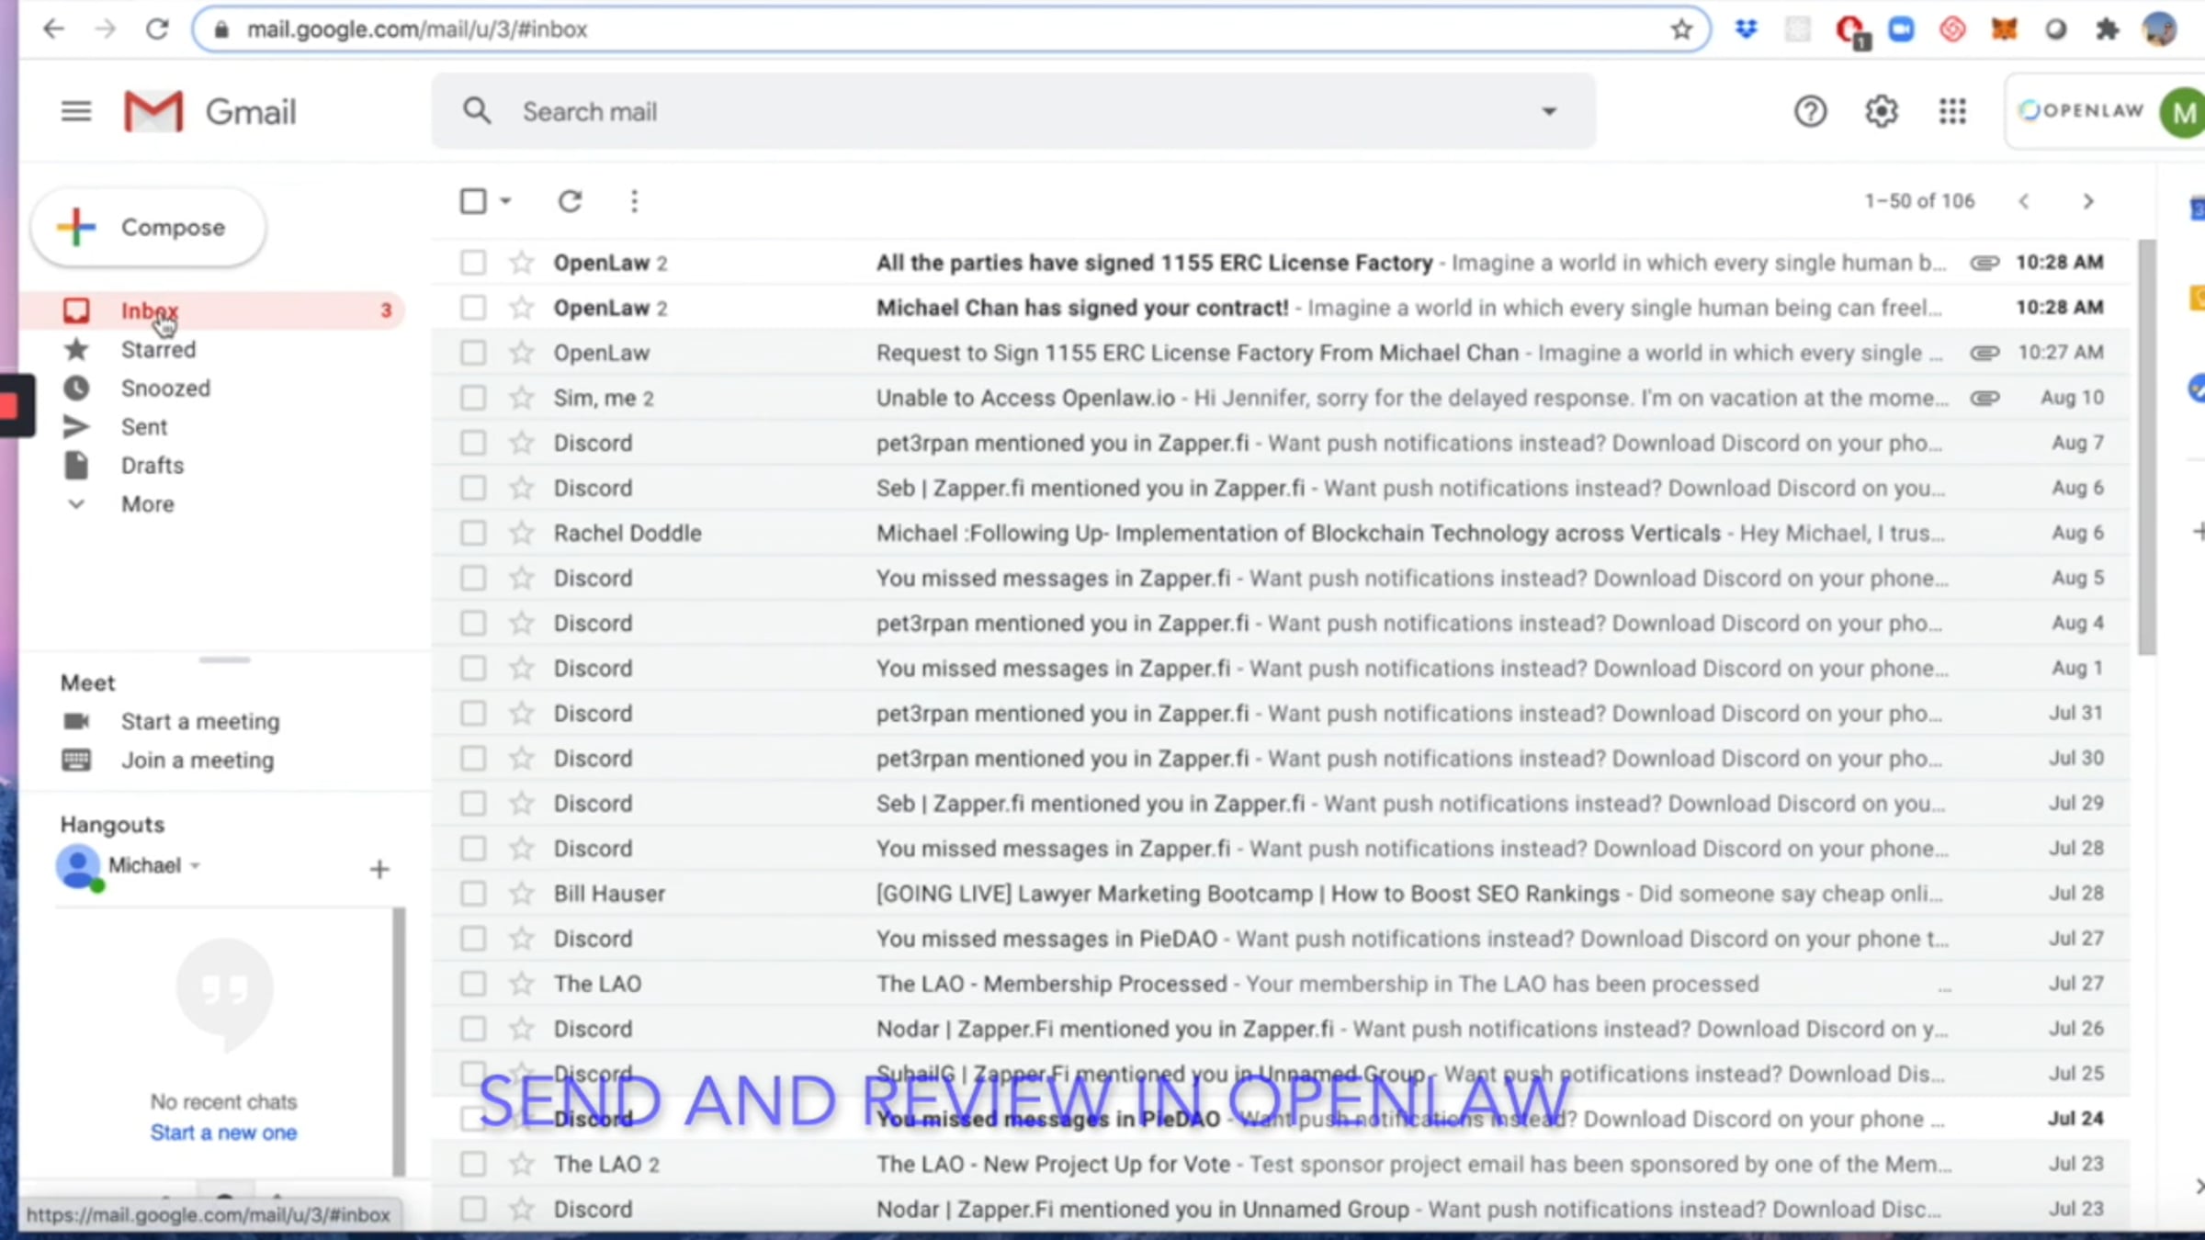
Task: Check the Rachel Doddle email checkbox
Action: [x=473, y=533]
